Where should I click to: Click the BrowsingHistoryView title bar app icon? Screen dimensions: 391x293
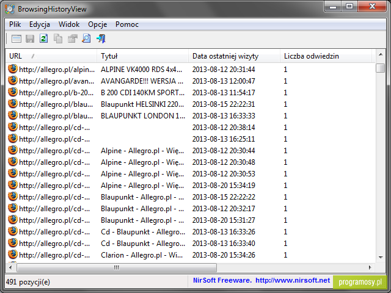click(x=10, y=9)
